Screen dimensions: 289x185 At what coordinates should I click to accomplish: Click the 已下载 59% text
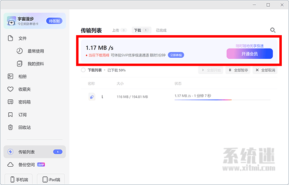[x=117, y=70]
